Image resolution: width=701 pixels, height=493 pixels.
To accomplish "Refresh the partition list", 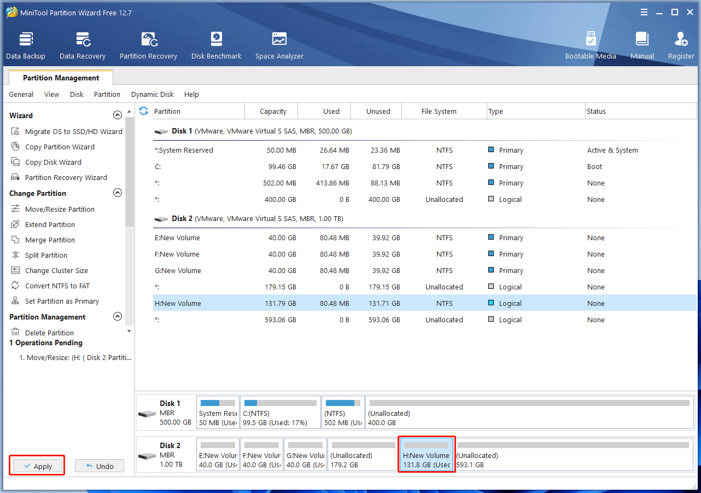I will (144, 111).
